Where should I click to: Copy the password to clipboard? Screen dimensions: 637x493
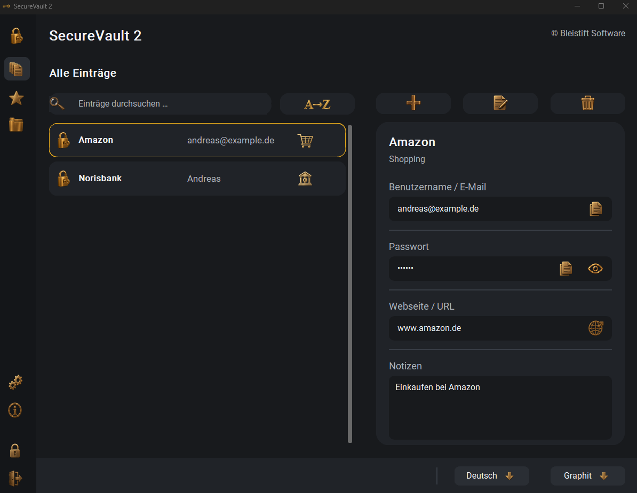click(x=566, y=268)
